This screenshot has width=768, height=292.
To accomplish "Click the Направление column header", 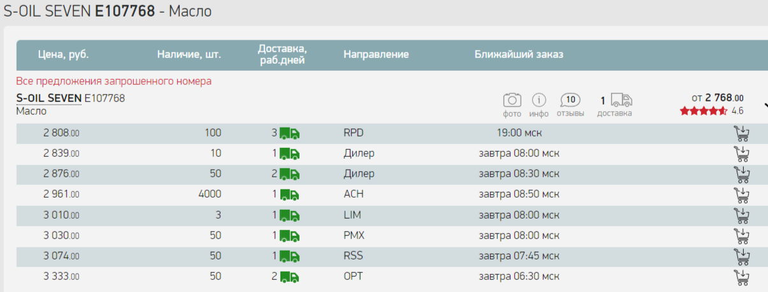I will [376, 55].
